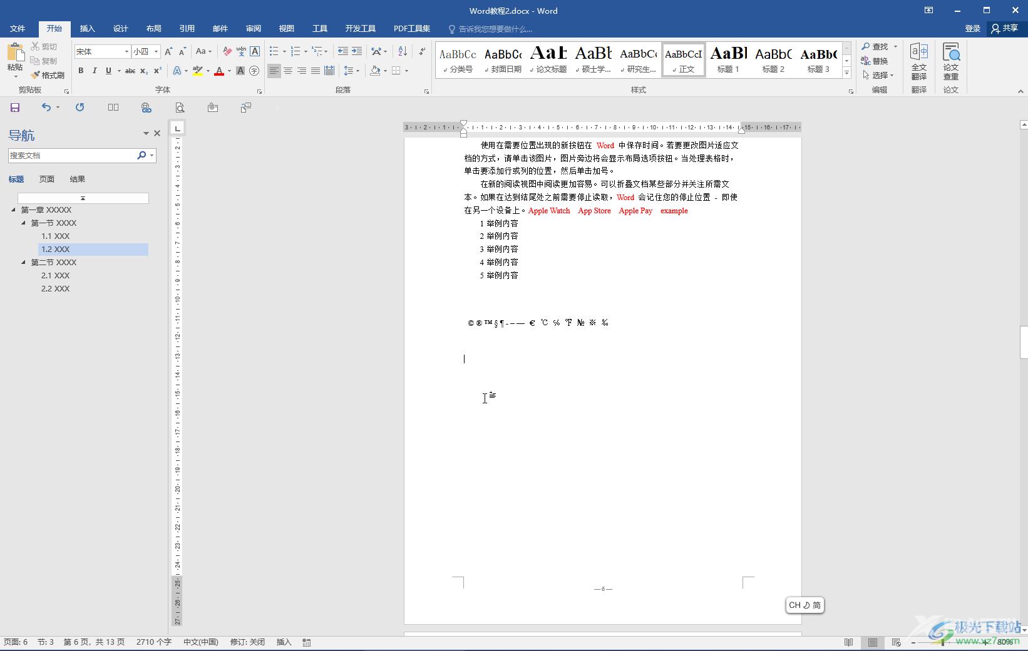Collapse the 第一章 XXXXX heading in navigation
This screenshot has height=651, width=1028.
click(x=14, y=209)
